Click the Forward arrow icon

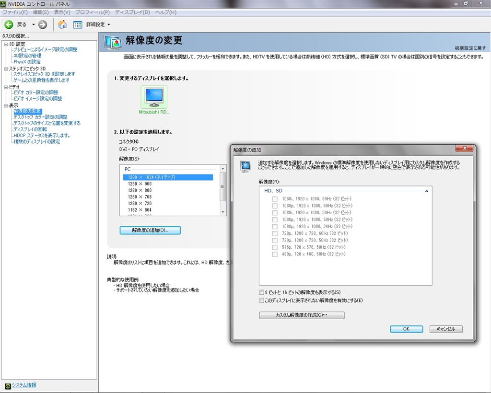tap(43, 24)
